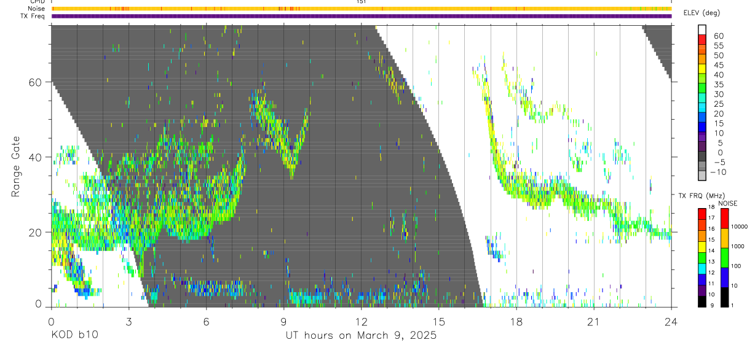Click the blue segment of the NOISE color bar
Image resolution: width=755 pixels, height=348 pixels.
(x=725, y=277)
